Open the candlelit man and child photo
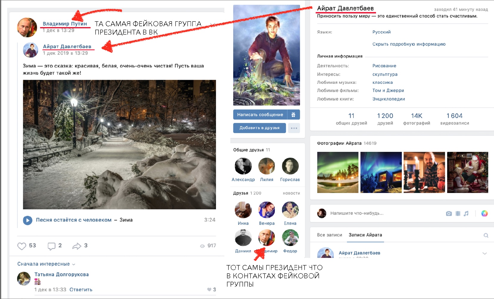This screenshot has width=494, height=299. pos(424,172)
